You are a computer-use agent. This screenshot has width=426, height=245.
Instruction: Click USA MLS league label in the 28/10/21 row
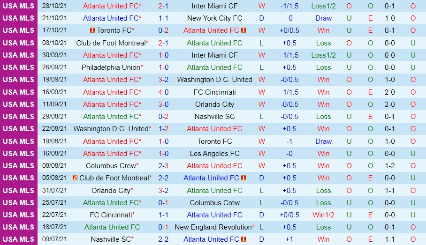point(18,6)
